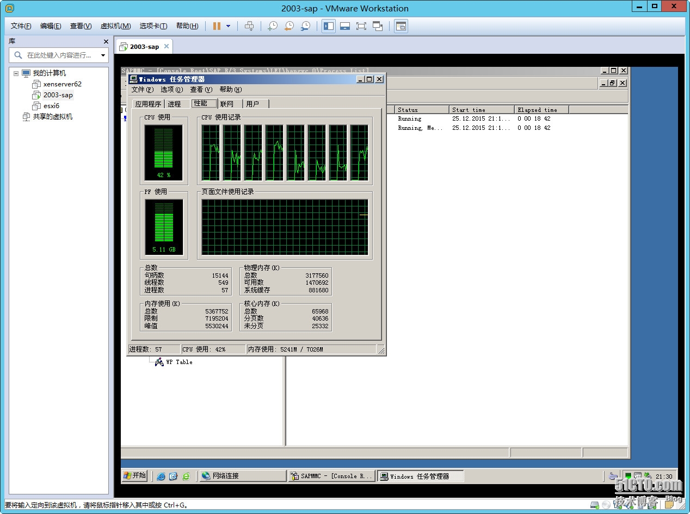Open VMware 查看(V) menu
The width and height of the screenshot is (690, 514).
[x=81, y=26]
